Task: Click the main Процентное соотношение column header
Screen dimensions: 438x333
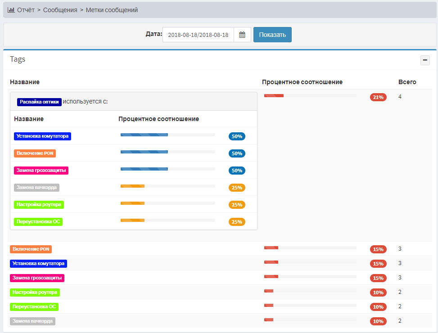Action: point(302,82)
